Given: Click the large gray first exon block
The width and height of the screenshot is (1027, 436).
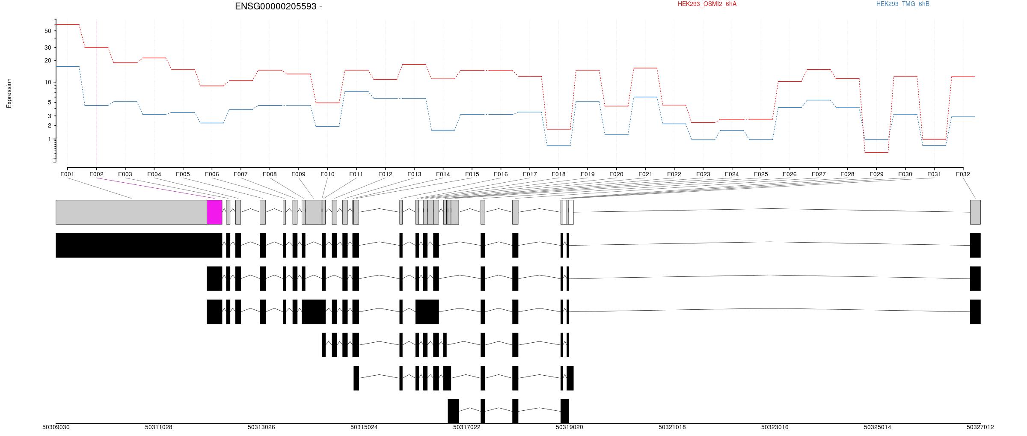Looking at the screenshot, I should (131, 212).
